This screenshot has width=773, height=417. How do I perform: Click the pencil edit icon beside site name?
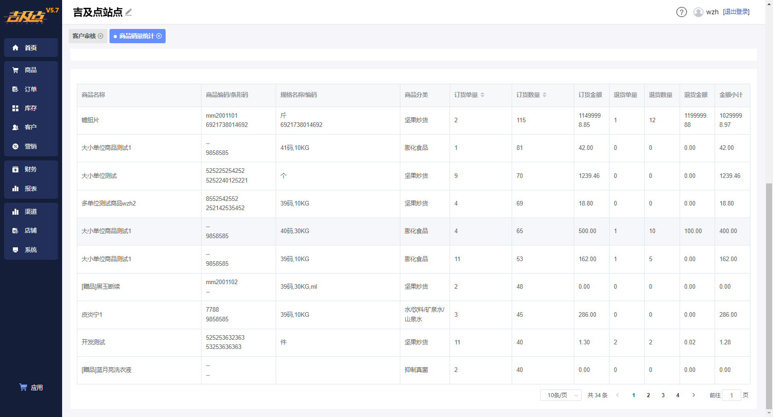[128, 12]
